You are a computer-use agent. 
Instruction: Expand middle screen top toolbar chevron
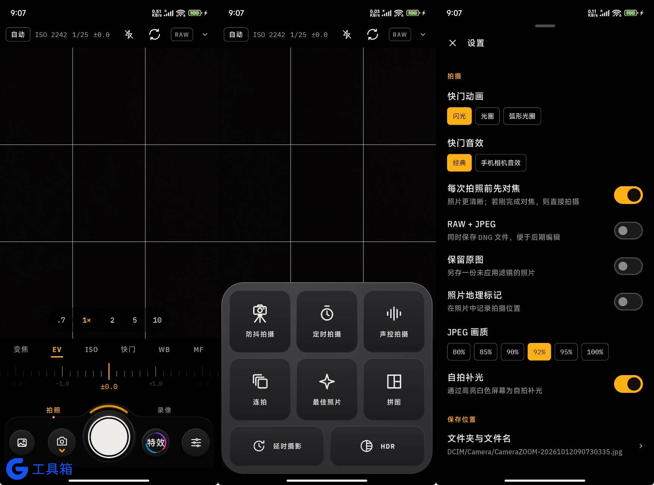tap(423, 35)
